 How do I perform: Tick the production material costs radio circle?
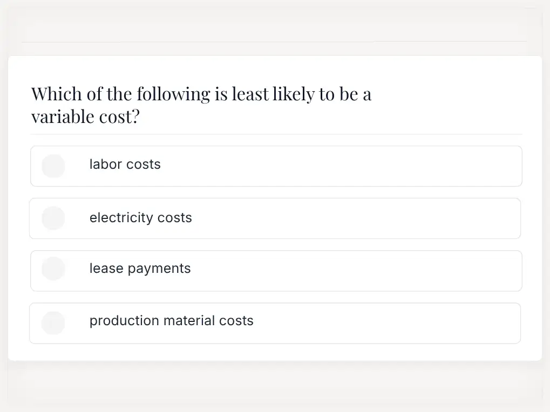(53, 323)
